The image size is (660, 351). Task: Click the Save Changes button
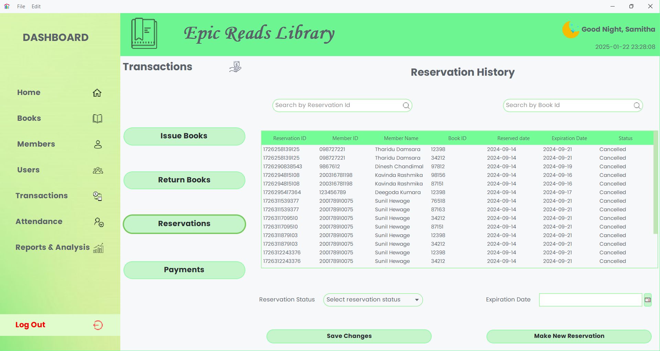pyautogui.click(x=349, y=336)
